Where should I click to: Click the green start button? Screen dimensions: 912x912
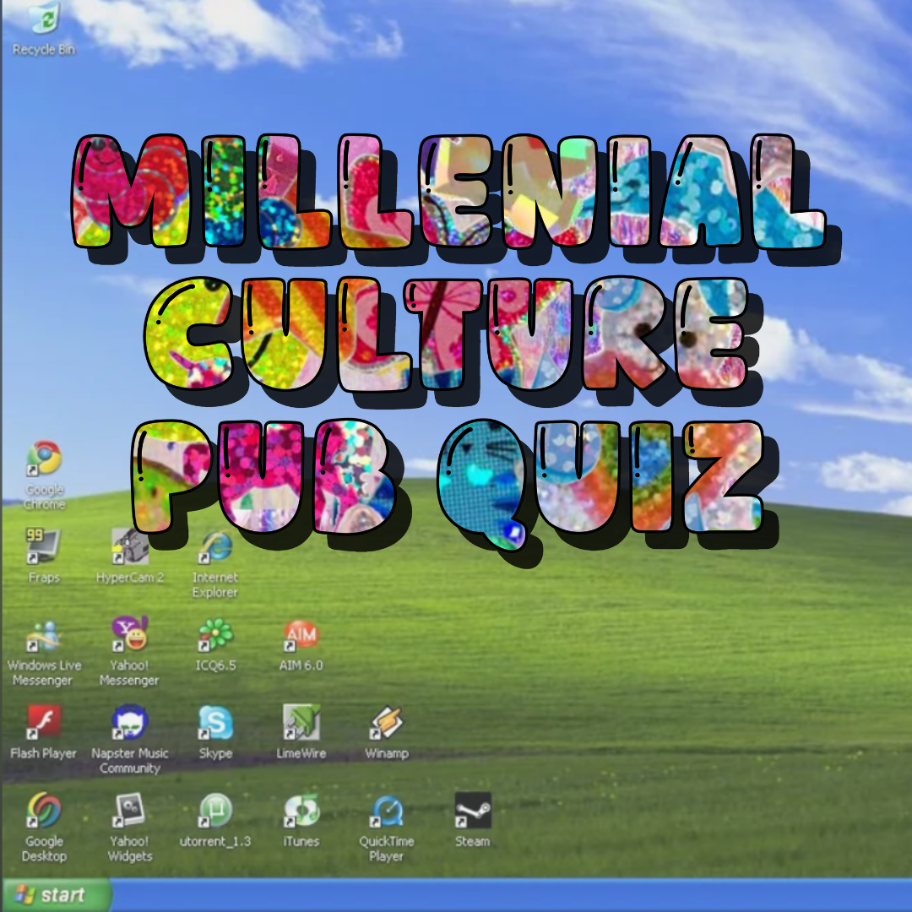click(x=55, y=895)
